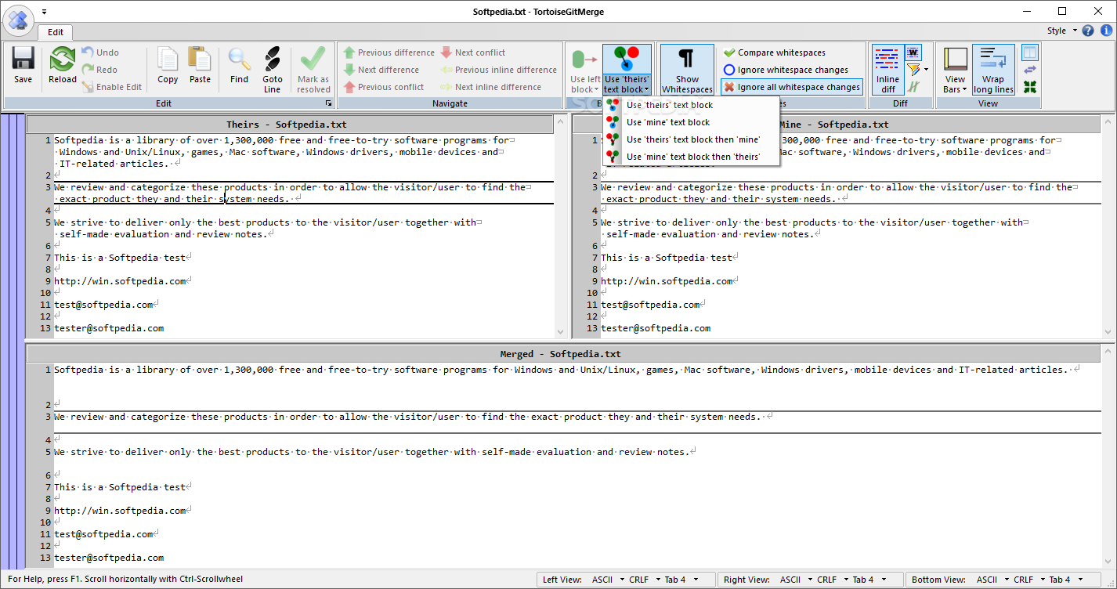This screenshot has width=1117, height=589.
Task: Select Ignore all whitespace changes option
Action: (791, 87)
